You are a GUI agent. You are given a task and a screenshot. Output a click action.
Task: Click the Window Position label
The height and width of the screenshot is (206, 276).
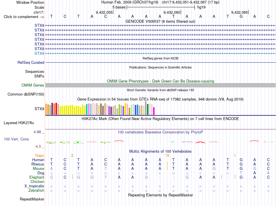(30, 2)
